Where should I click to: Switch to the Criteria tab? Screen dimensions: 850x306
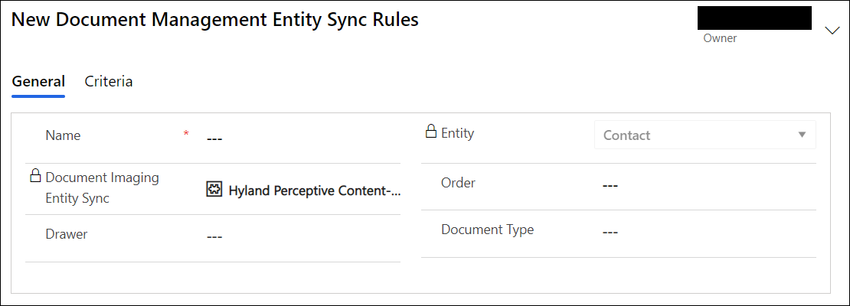109,81
